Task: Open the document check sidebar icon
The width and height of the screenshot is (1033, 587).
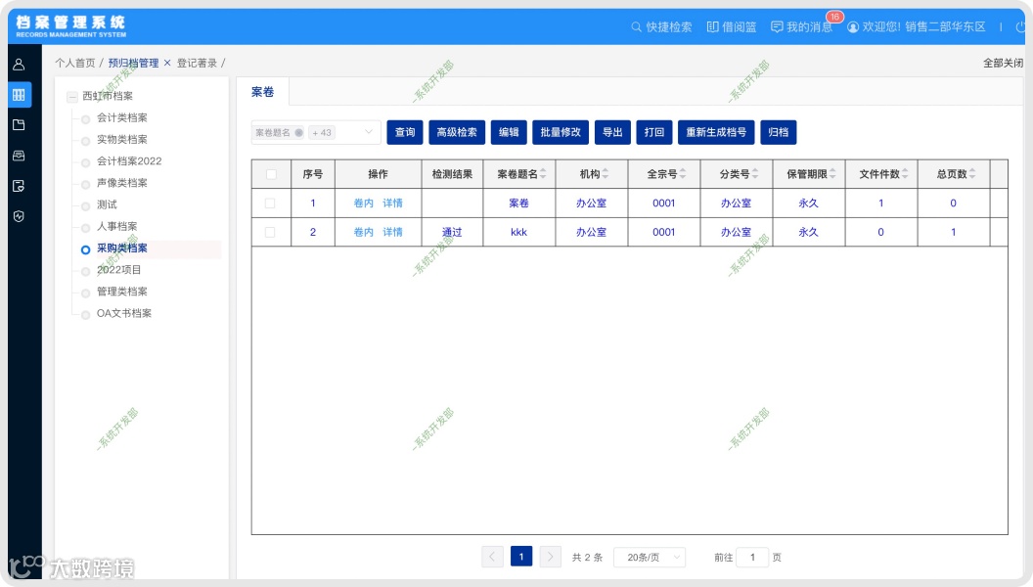Action: pyautogui.click(x=20, y=186)
